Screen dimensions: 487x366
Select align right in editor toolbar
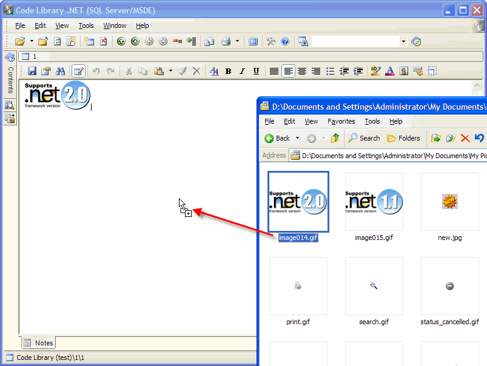316,71
